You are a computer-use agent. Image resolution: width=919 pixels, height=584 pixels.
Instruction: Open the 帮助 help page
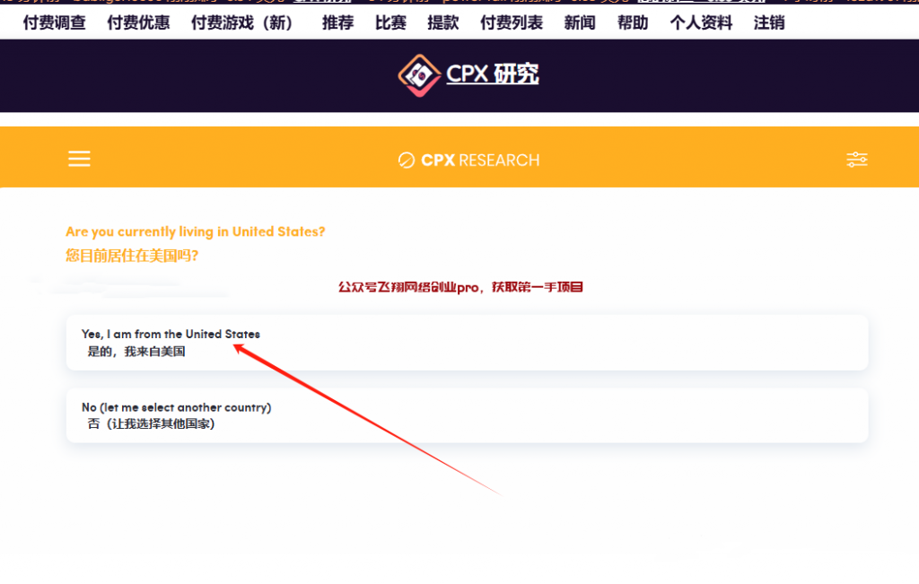(x=633, y=23)
